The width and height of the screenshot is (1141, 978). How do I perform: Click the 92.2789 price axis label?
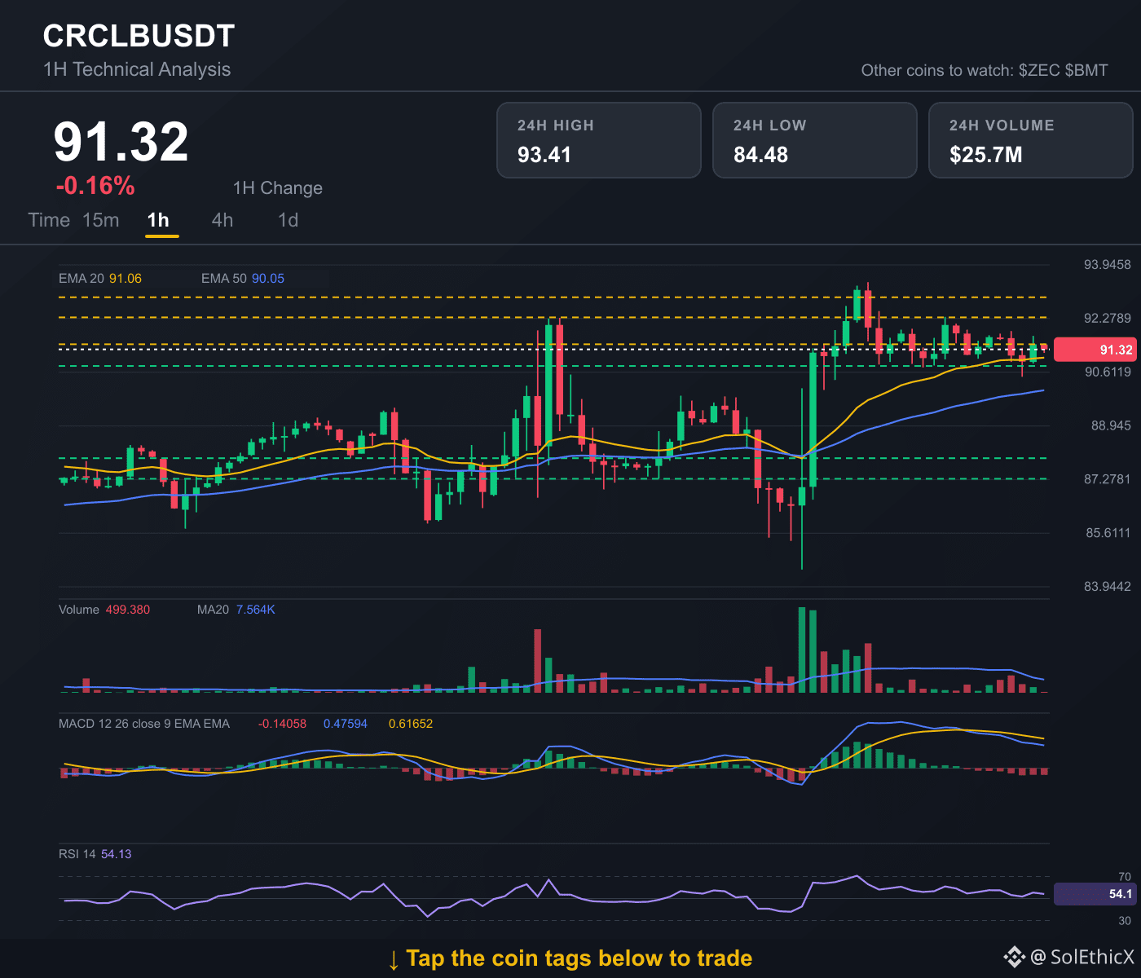pos(1108,318)
